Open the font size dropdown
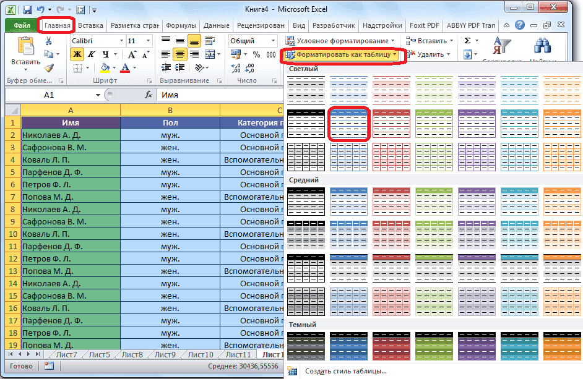Image resolution: width=583 pixels, height=379 pixels. tap(147, 40)
